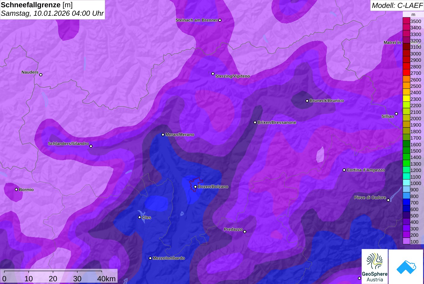
Task: Click the Bruneck/Brunico location marker
Action: pos(307,101)
